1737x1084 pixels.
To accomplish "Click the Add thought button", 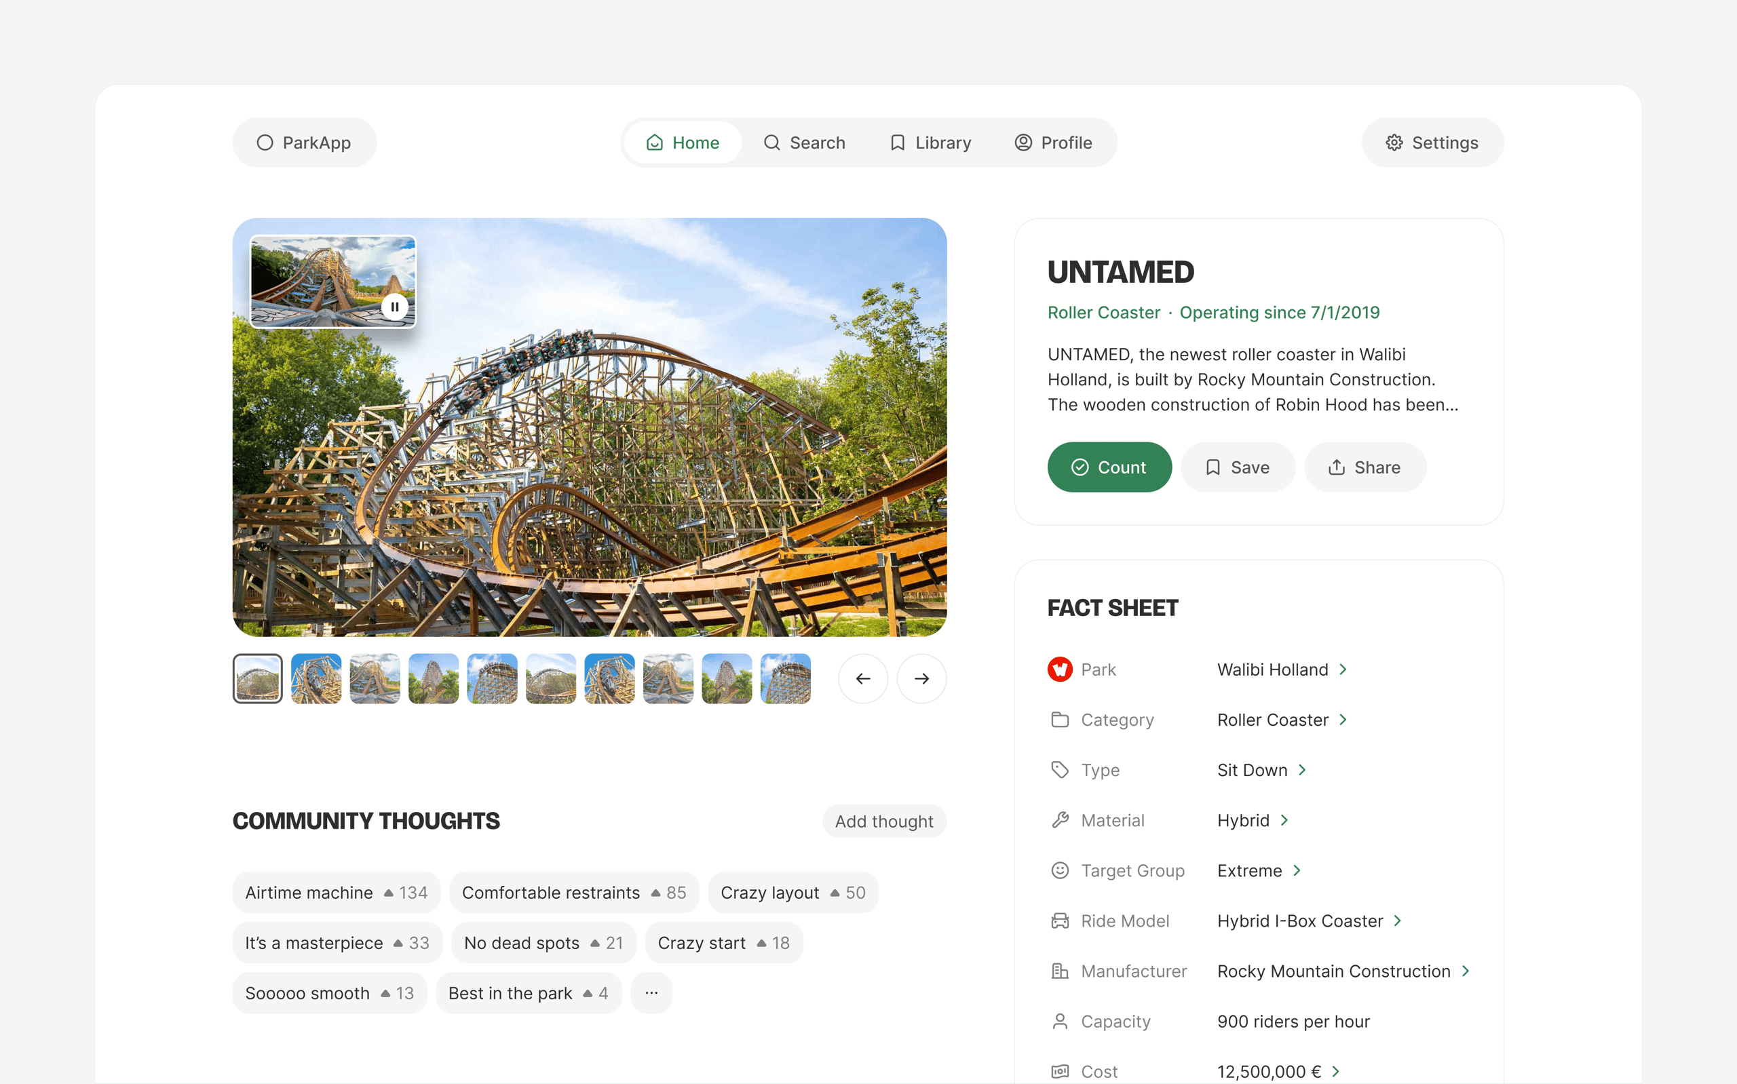I will coord(884,821).
